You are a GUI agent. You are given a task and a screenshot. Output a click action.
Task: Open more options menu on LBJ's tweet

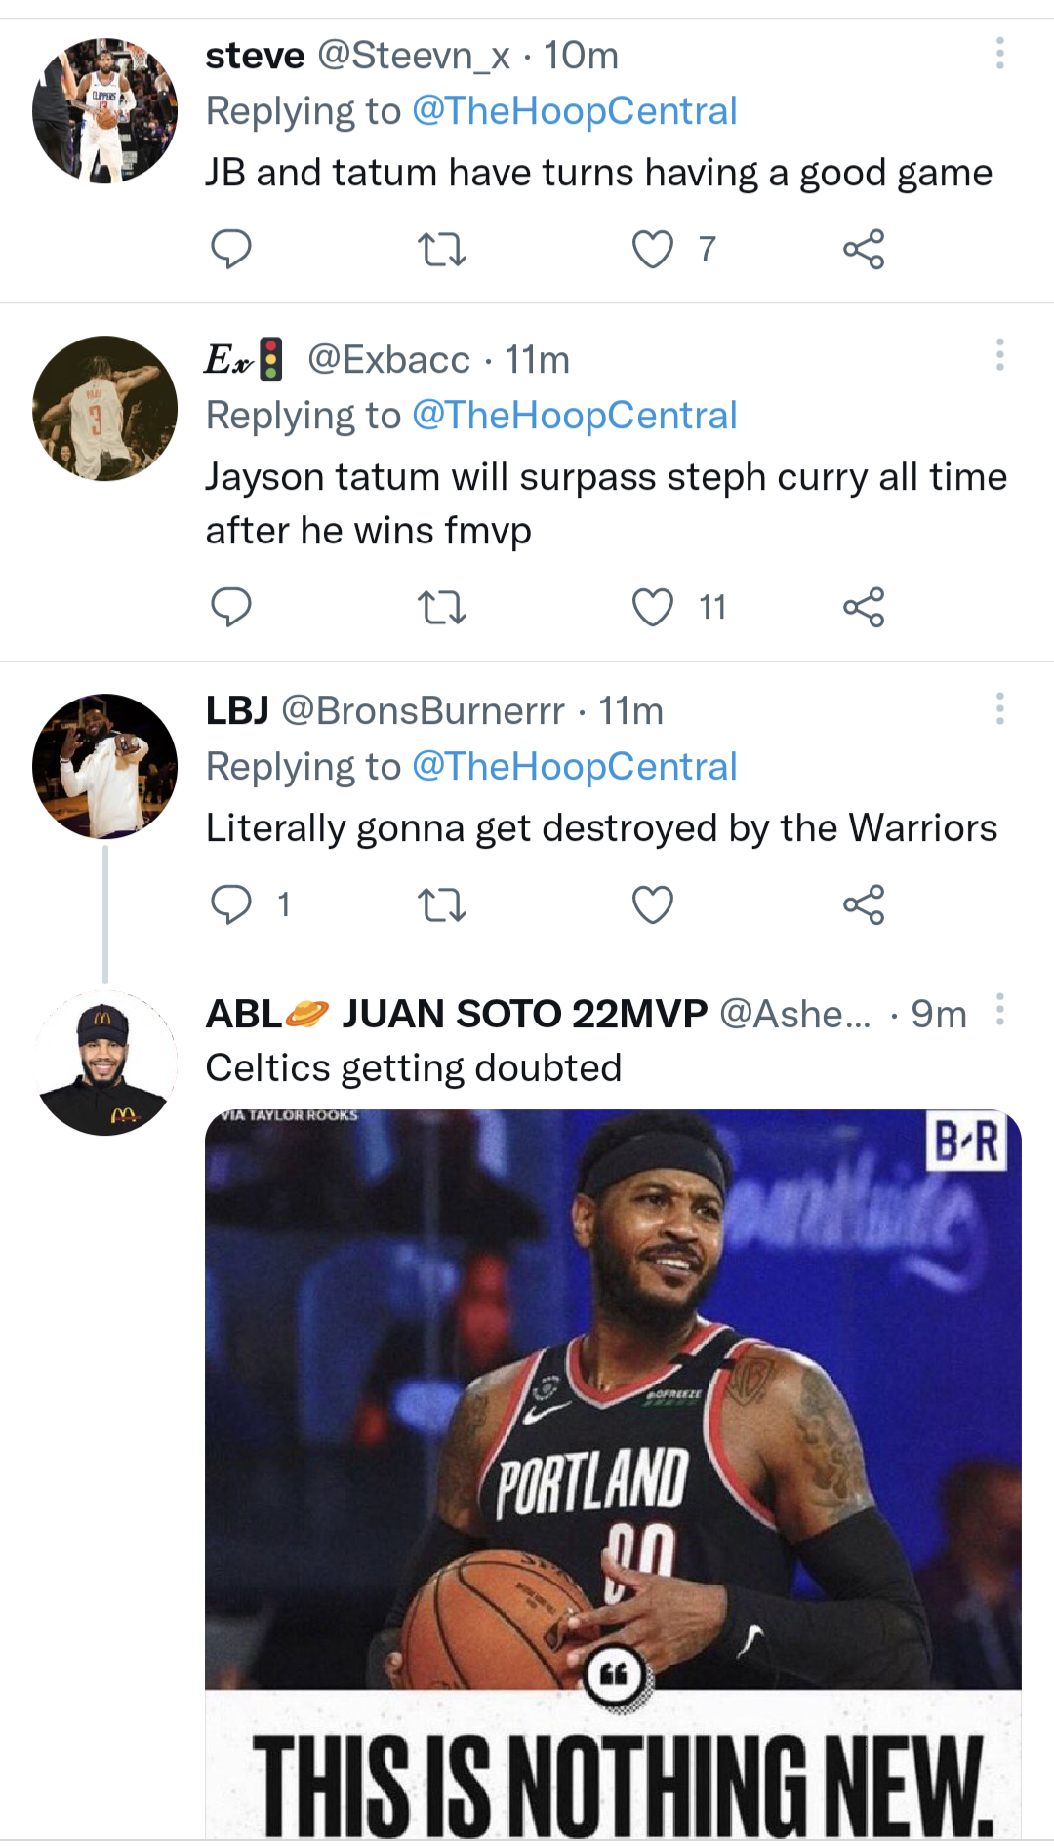click(999, 708)
